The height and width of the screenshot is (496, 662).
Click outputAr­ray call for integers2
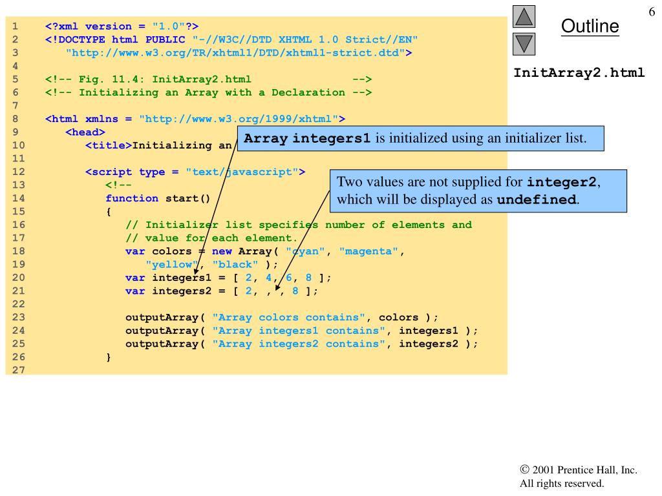301,344
